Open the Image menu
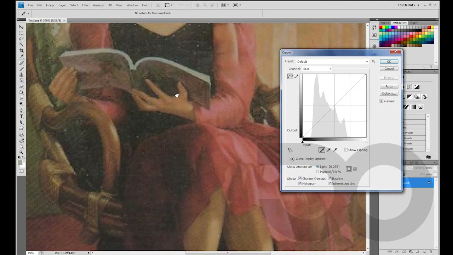This screenshot has width=453, height=255. (50, 5)
